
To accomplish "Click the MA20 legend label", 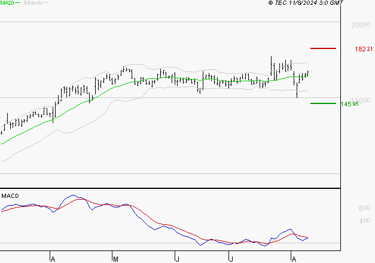I will [x=7, y=3].
